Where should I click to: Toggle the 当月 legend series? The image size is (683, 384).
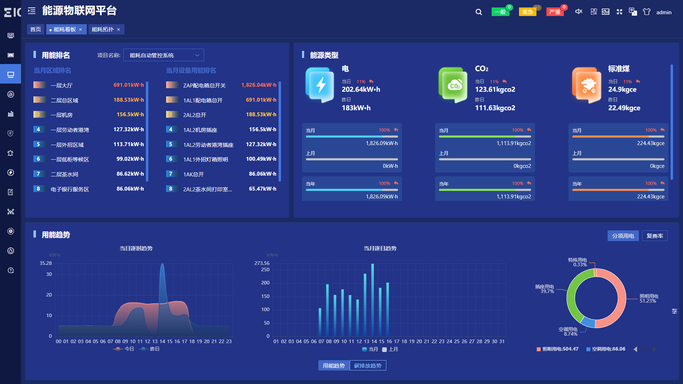click(370, 349)
